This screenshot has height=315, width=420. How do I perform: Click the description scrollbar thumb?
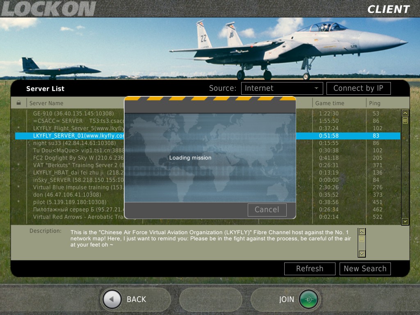(x=362, y=238)
